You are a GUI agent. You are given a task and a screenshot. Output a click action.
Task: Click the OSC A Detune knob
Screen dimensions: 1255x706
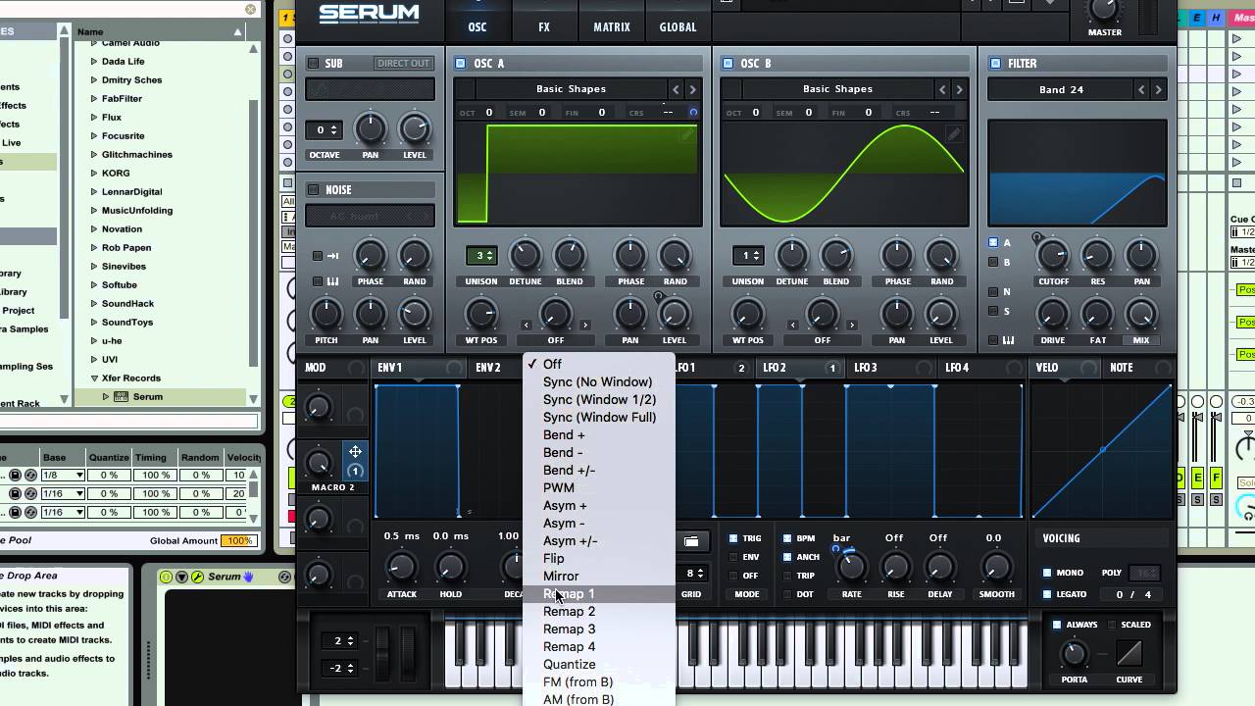click(x=525, y=256)
